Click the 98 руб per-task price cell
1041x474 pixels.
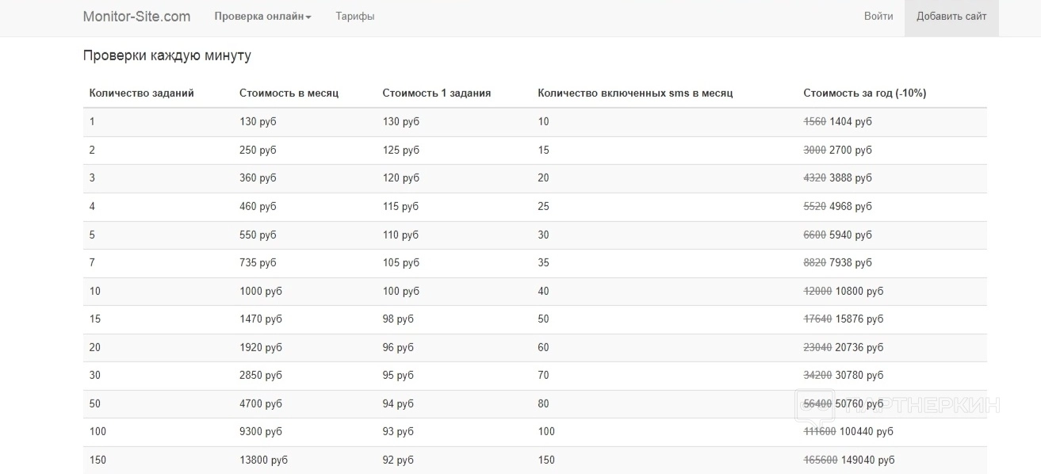(398, 319)
